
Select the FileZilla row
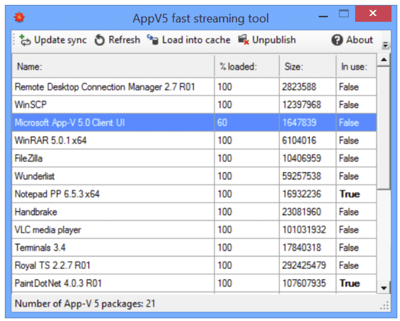click(x=194, y=159)
